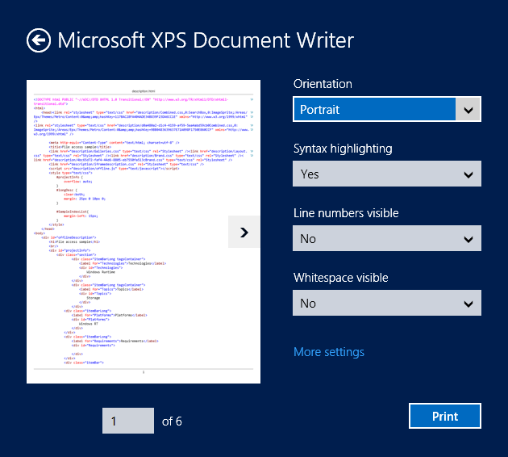Open More settings link
The width and height of the screenshot is (508, 457).
point(329,352)
